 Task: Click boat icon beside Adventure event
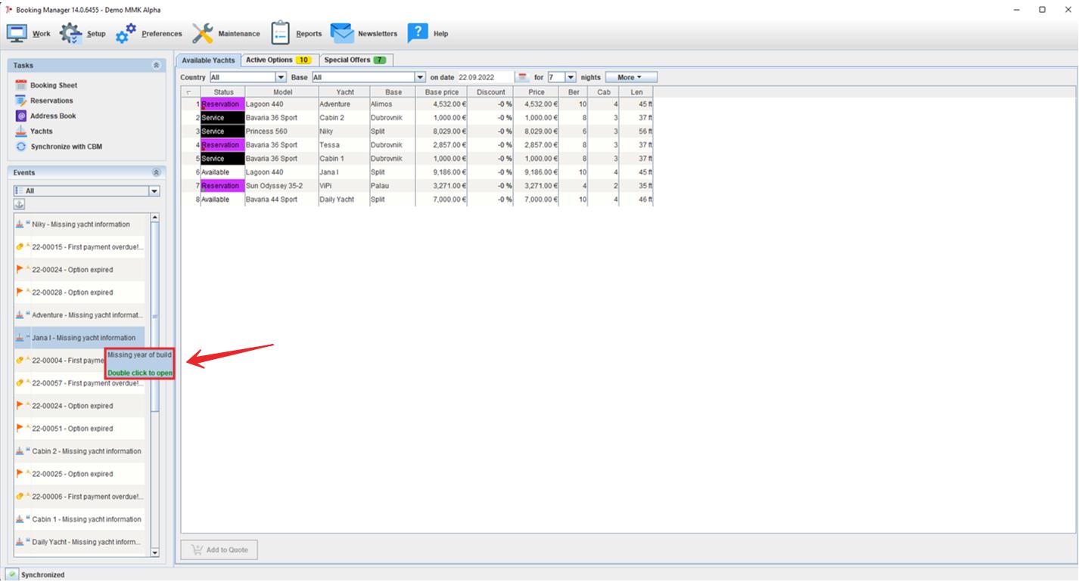pos(20,315)
